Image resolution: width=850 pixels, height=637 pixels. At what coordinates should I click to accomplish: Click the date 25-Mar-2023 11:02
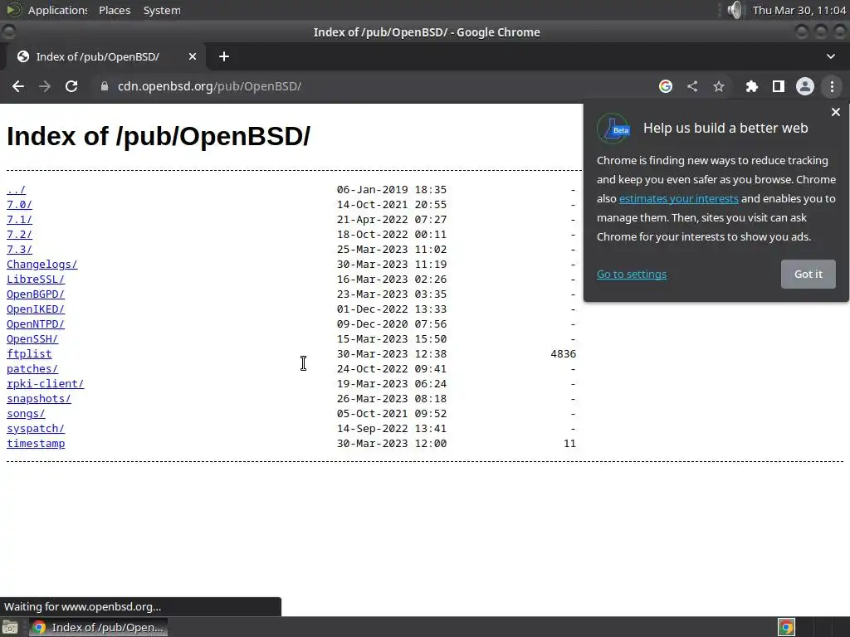(x=392, y=249)
